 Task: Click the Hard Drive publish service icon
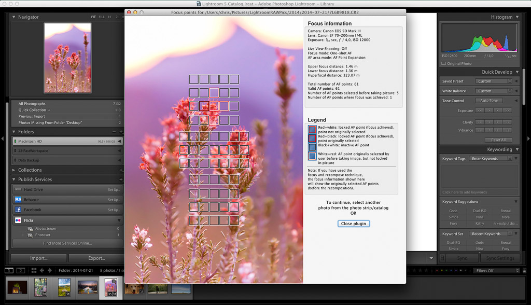pyautogui.click(x=18, y=189)
